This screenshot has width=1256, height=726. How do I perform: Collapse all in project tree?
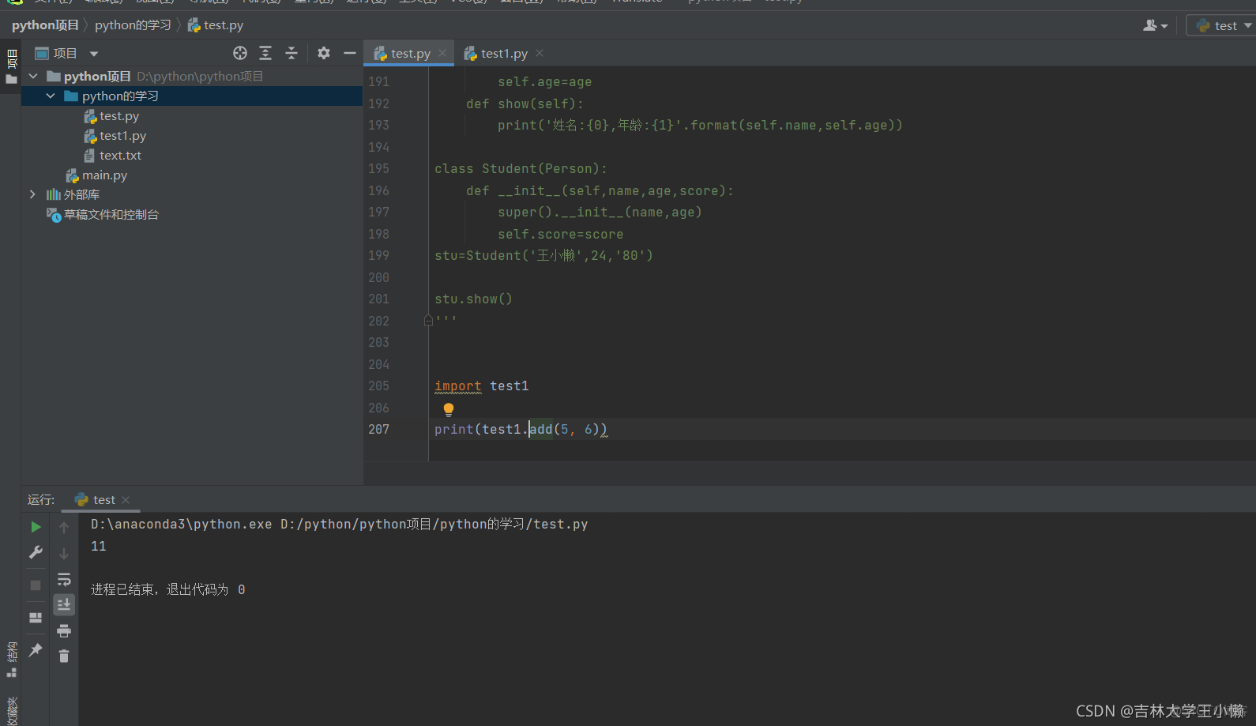(x=291, y=53)
